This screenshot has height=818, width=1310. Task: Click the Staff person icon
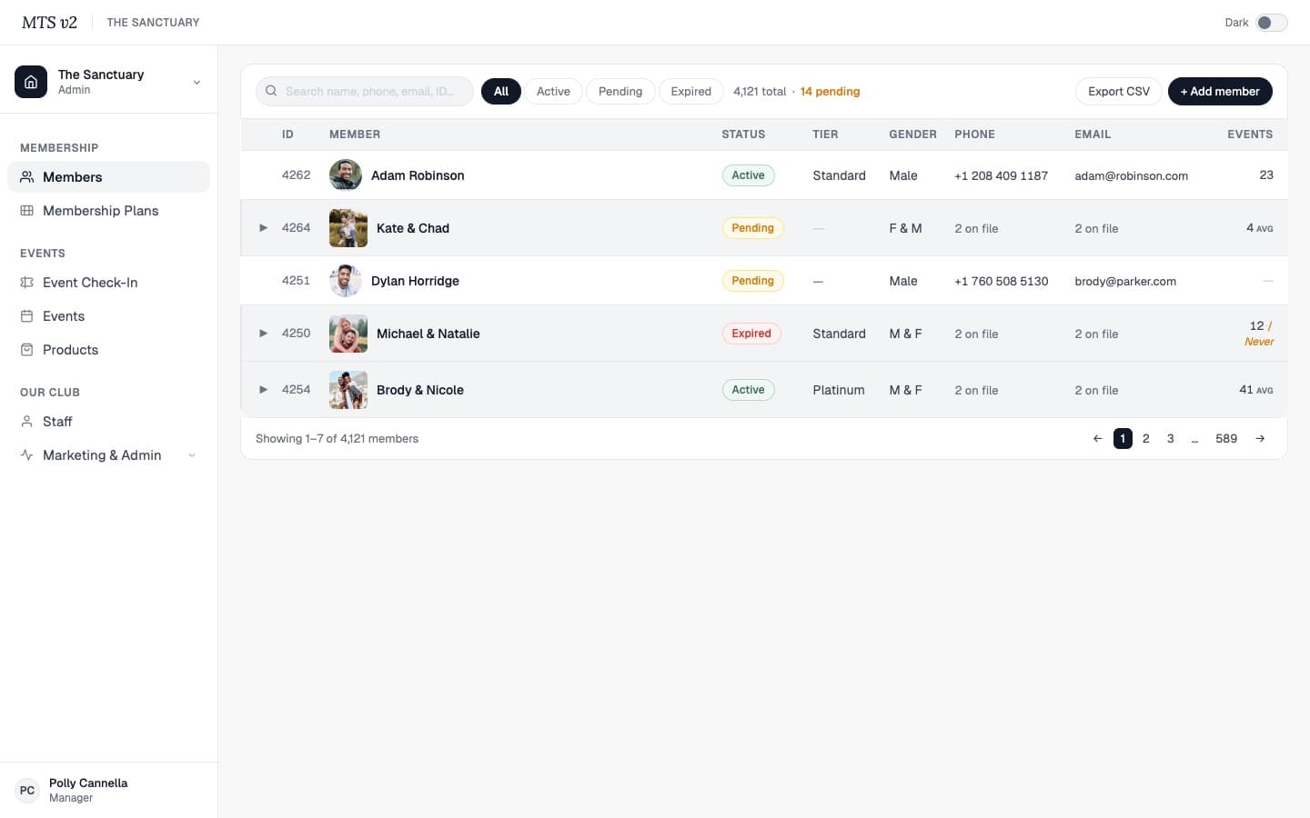[x=27, y=422]
